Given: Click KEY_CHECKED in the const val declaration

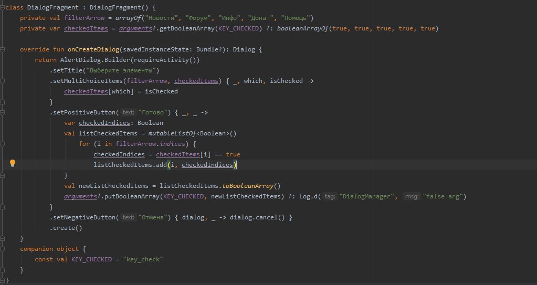Looking at the screenshot, I should tap(91, 260).
